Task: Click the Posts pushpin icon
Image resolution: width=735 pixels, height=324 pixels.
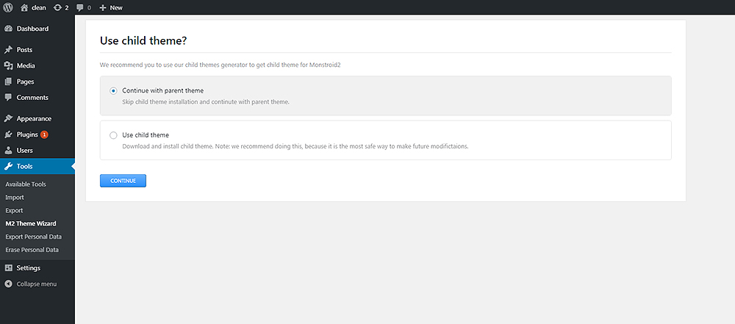Action: [x=8, y=50]
